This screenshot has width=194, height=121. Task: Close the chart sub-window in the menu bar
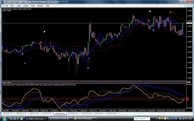click(x=191, y=6)
